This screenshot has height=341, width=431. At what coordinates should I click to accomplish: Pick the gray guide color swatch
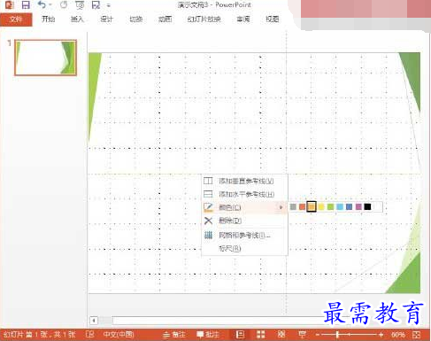[x=293, y=207]
